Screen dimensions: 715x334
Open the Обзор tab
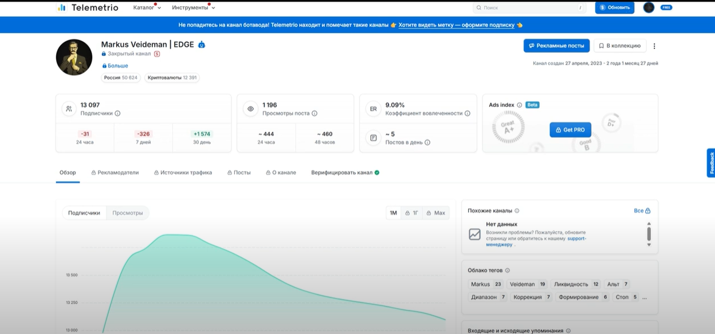(x=68, y=172)
